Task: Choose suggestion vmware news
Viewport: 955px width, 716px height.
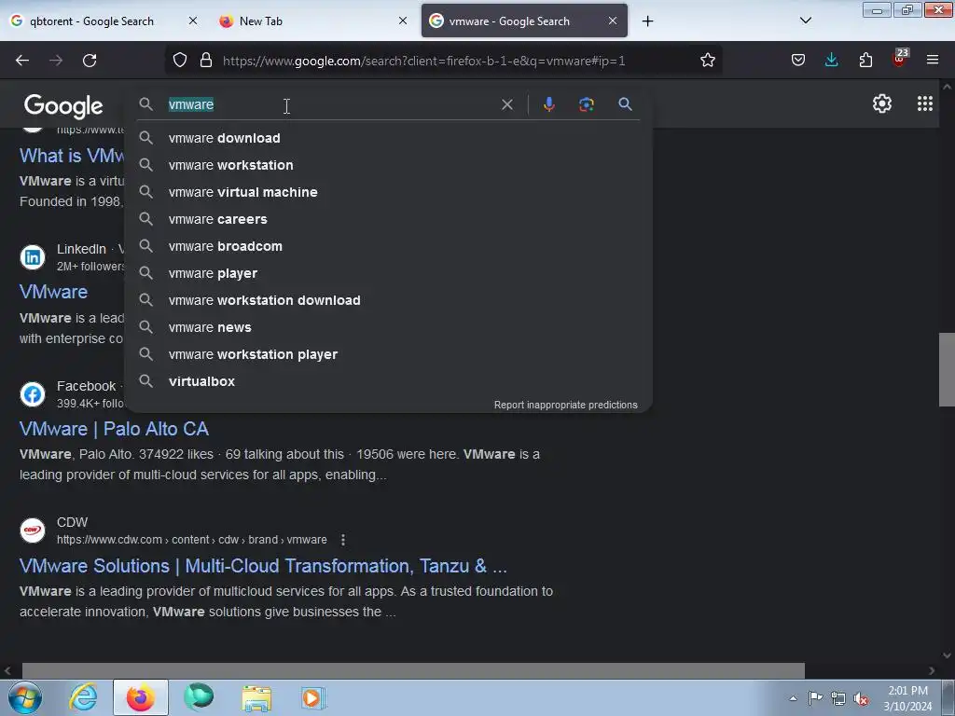Action: (388, 327)
